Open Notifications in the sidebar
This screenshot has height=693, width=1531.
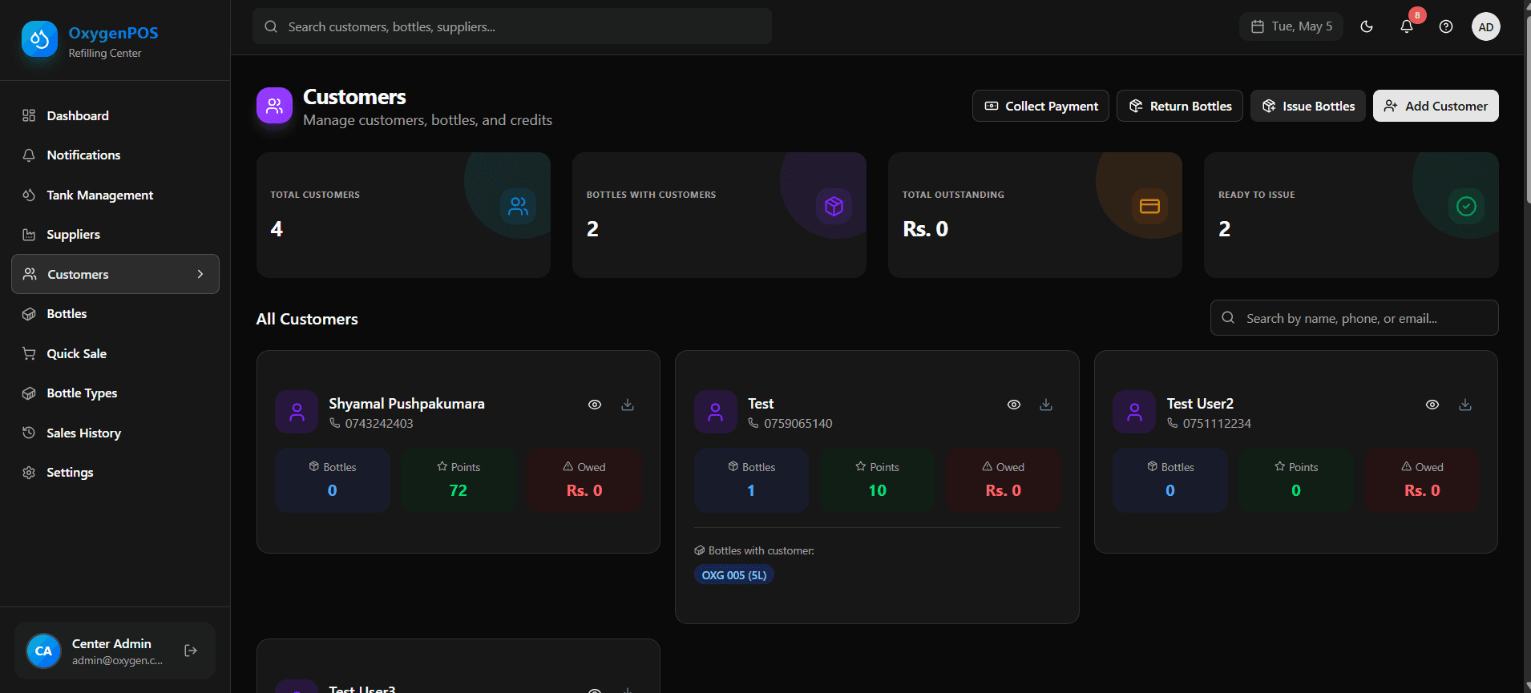(115, 155)
